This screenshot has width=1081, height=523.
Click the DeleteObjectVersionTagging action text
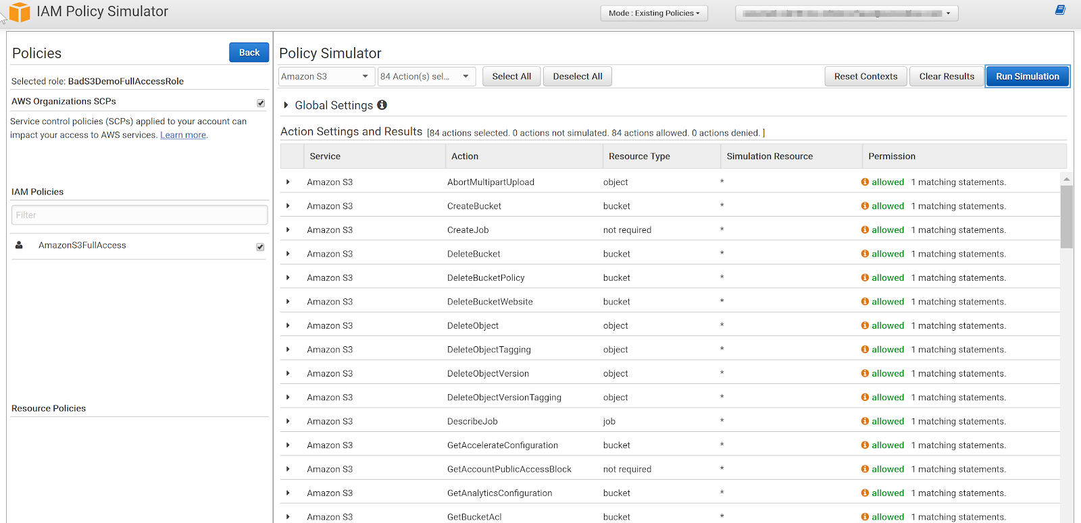pos(504,397)
